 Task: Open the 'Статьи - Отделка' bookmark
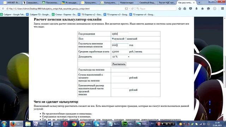(x=64, y=14)
